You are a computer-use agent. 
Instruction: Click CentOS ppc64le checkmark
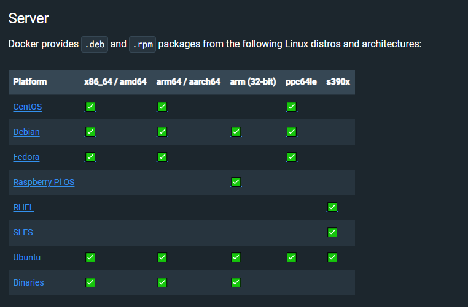point(292,107)
